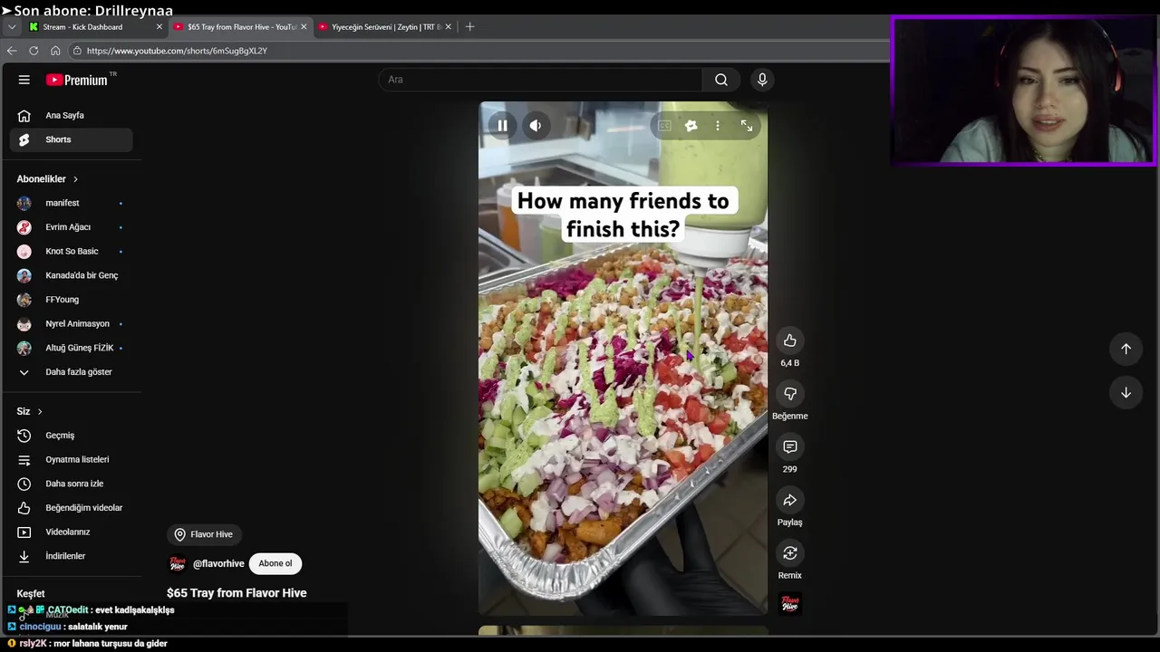Open Beğendiğim videolar
The image size is (1160, 652).
click(x=72, y=508)
